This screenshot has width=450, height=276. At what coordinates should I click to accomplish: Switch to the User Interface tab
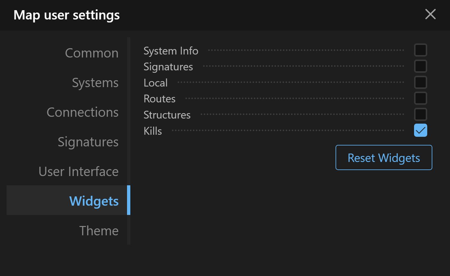(x=78, y=172)
